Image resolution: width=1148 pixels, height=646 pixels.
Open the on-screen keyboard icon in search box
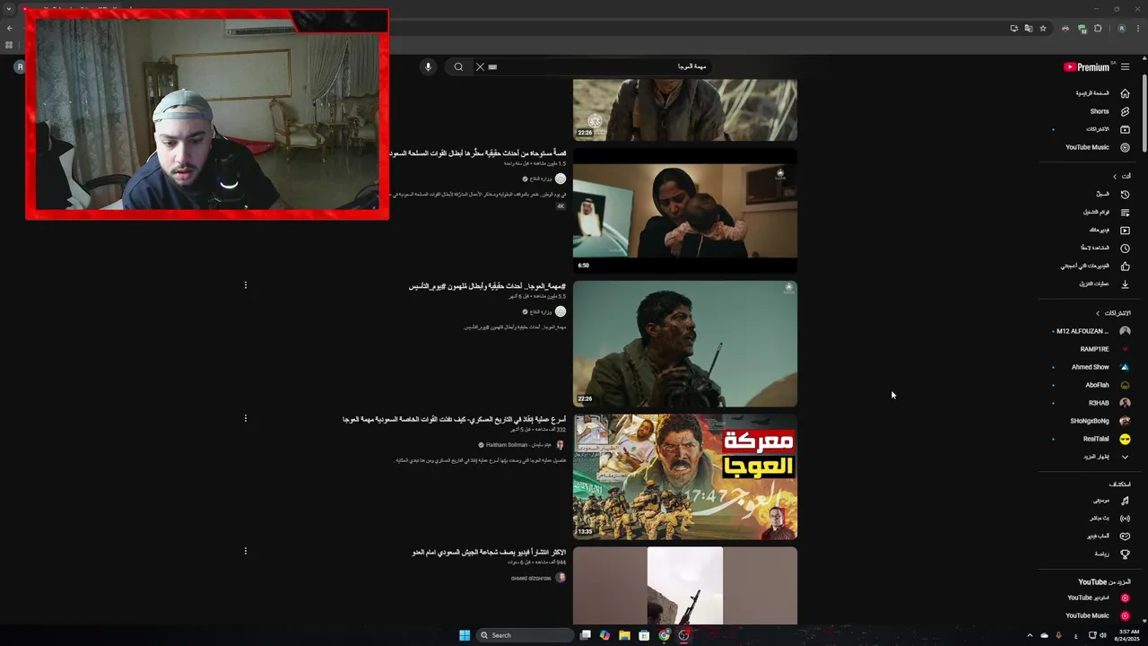coord(492,66)
